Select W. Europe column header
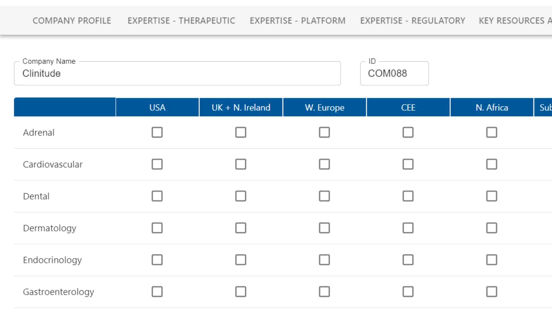Screen dimensions: 552x310 (324, 108)
